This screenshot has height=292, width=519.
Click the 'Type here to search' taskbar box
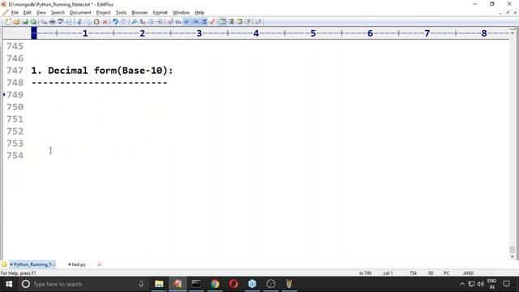pyautogui.click(x=83, y=284)
